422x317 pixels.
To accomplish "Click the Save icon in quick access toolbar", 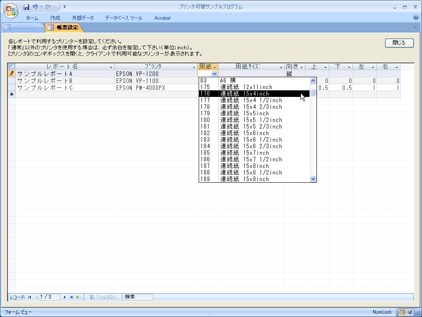I will coord(26,7).
